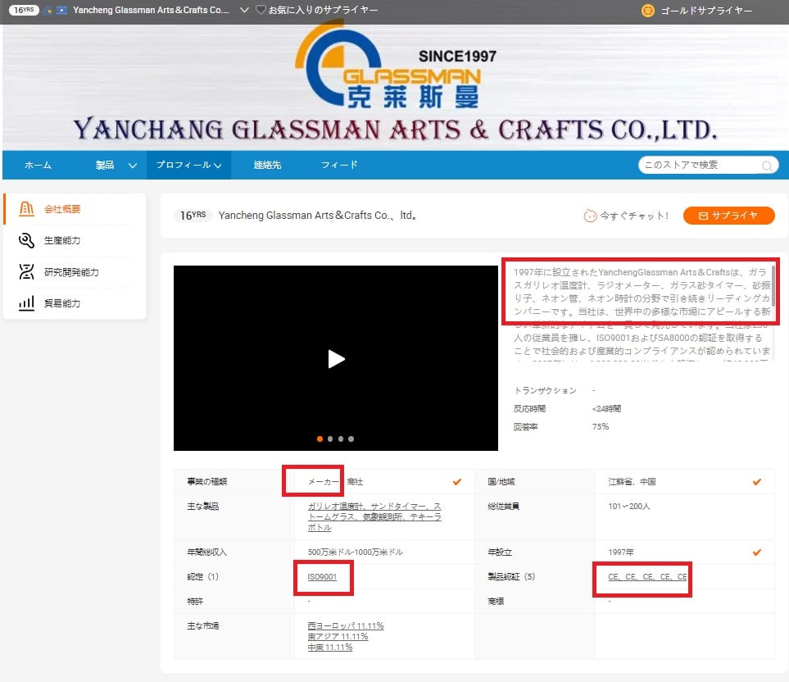
Task: Open the ISO9001 certification link
Action: click(322, 577)
